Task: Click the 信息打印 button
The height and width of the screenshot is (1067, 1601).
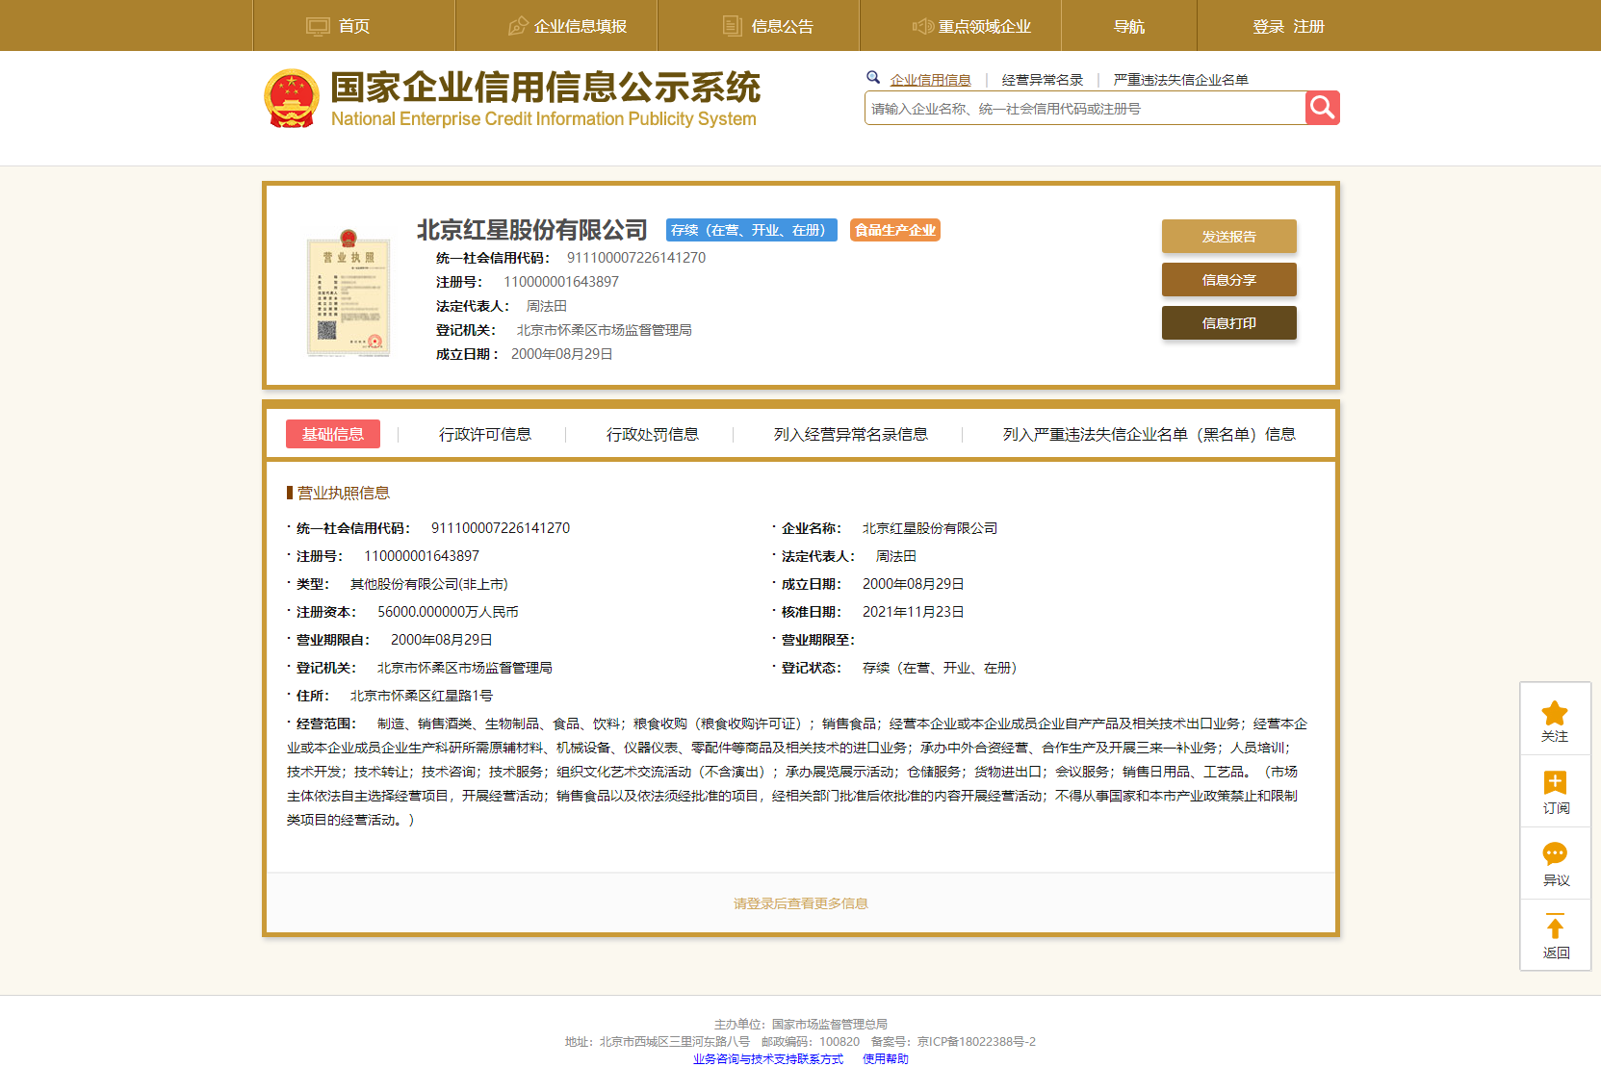Action: coord(1228,323)
